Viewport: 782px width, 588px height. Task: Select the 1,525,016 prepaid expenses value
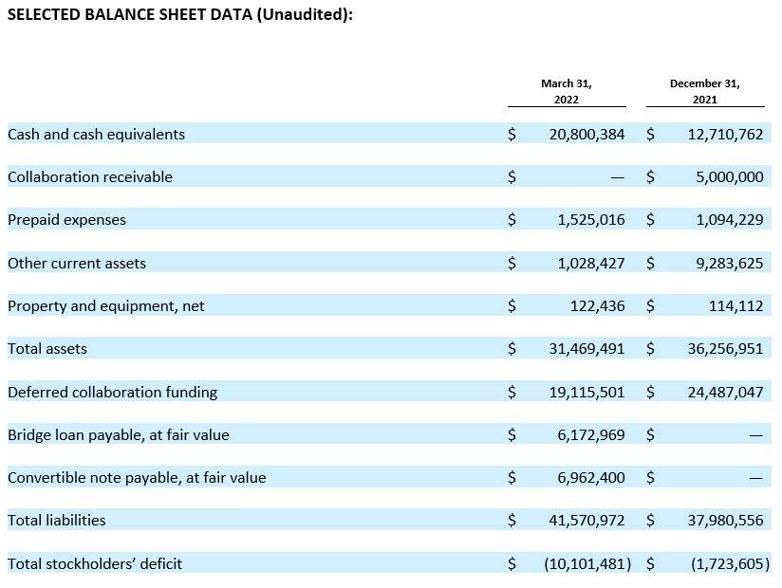590,219
